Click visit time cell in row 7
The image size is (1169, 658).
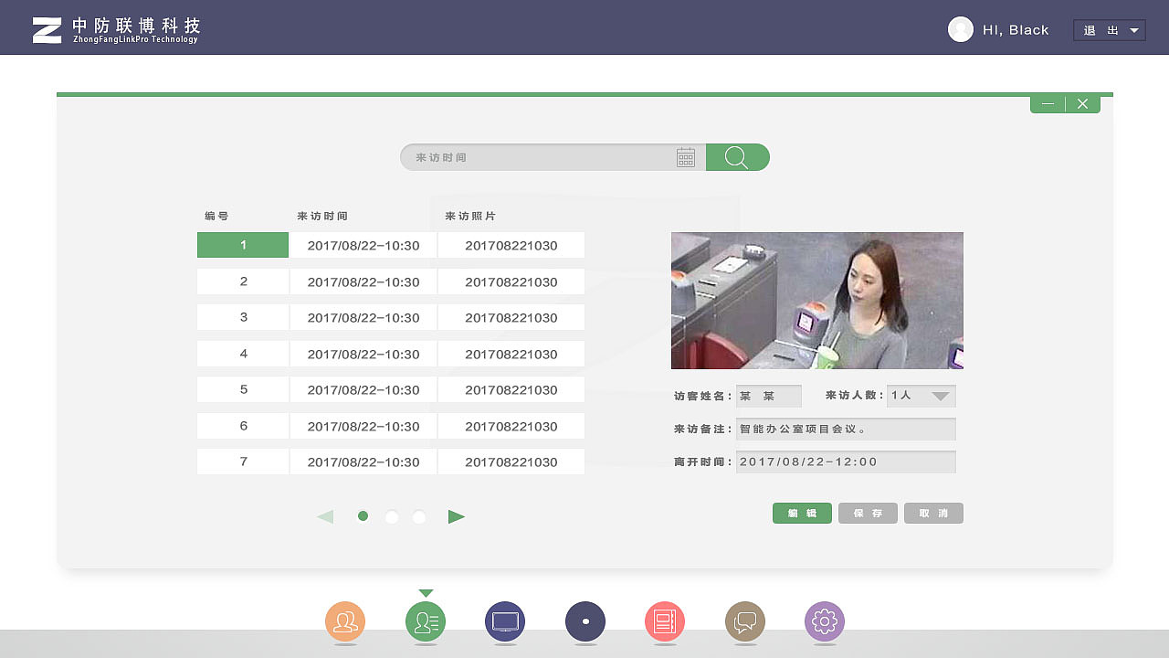click(x=363, y=462)
